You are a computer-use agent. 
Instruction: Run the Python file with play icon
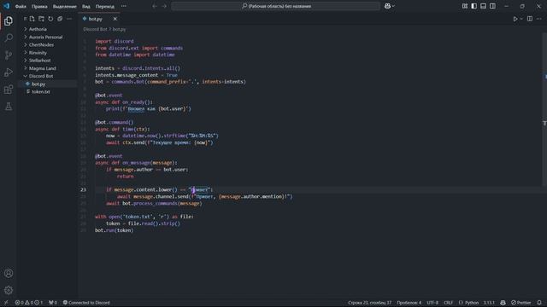(515, 19)
